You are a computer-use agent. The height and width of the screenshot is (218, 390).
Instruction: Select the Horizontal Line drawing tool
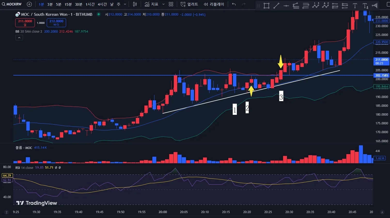point(286,6)
